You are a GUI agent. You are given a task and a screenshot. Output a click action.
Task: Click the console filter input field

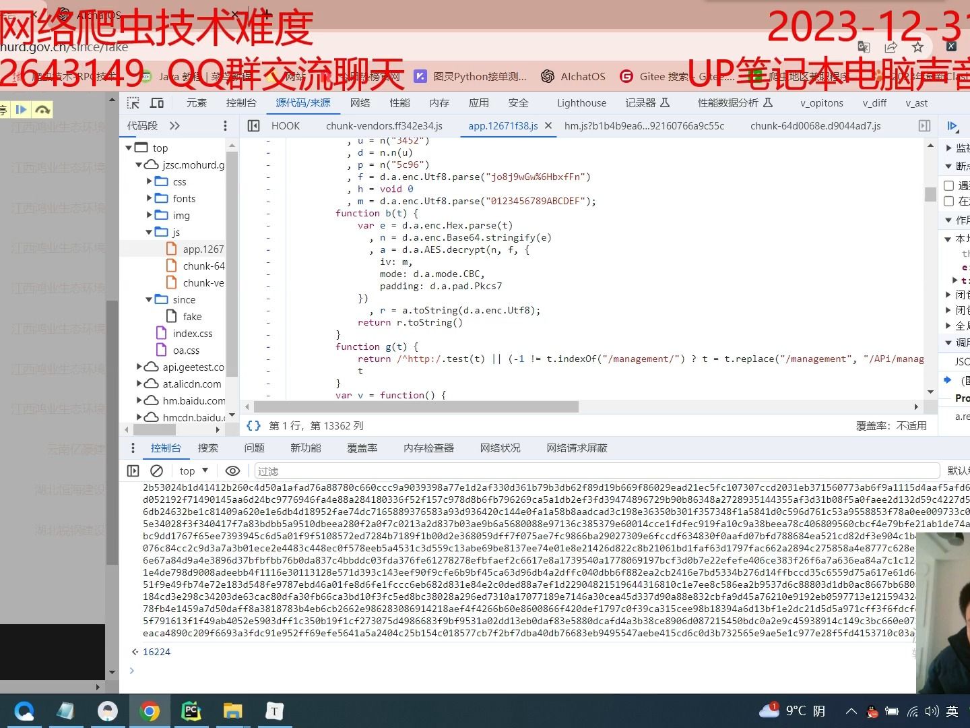[x=597, y=471]
